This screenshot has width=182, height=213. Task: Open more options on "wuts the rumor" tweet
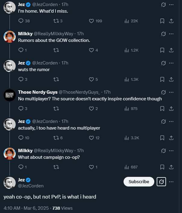pos(171,63)
